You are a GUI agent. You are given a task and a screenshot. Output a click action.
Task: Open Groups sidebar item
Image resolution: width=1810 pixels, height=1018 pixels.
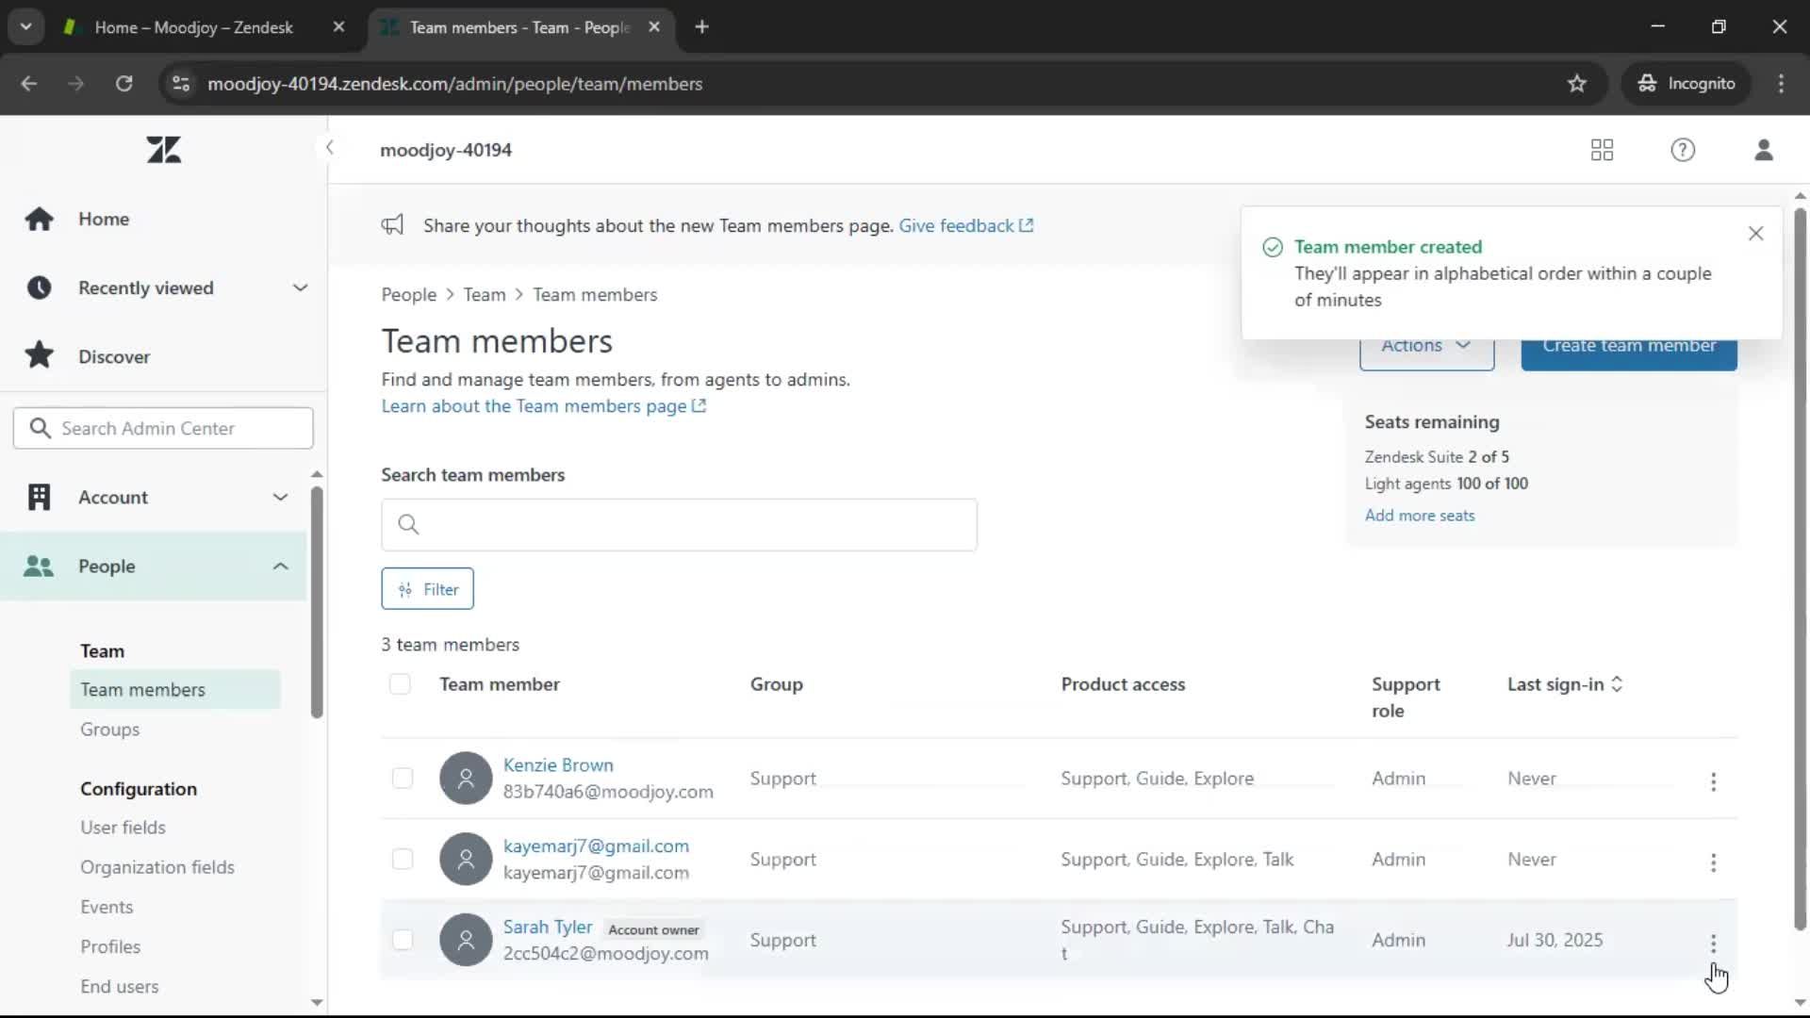point(109,730)
